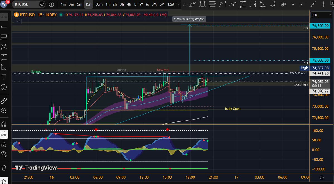The height and width of the screenshot is (184, 334).
Task: Click the High 74,507.98 price label
Action: coord(315,68)
